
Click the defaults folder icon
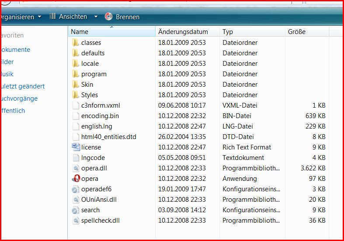click(x=76, y=53)
